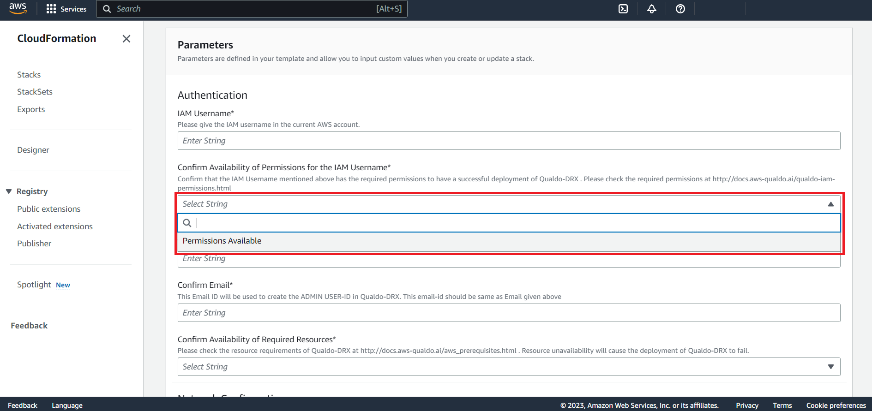Open Activated extensions
This screenshot has height=411, width=872.
tap(55, 226)
